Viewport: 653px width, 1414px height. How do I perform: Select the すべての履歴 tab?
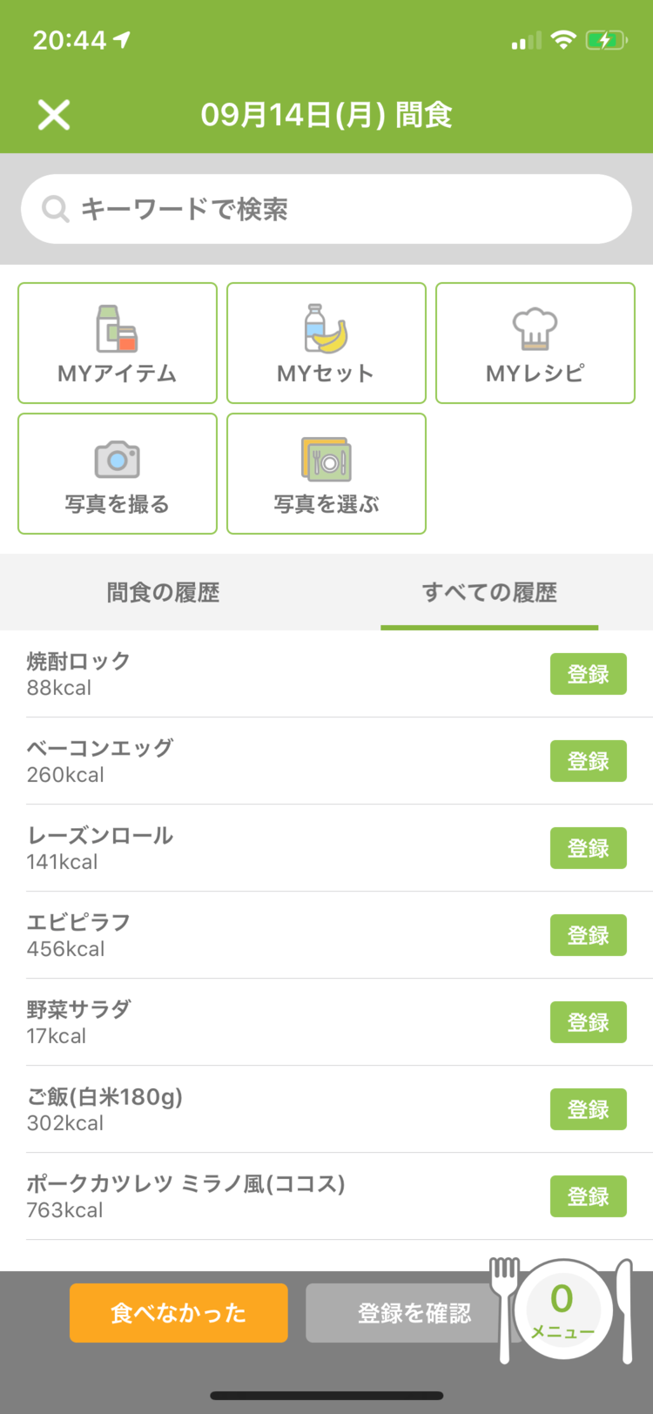pyautogui.click(x=489, y=592)
